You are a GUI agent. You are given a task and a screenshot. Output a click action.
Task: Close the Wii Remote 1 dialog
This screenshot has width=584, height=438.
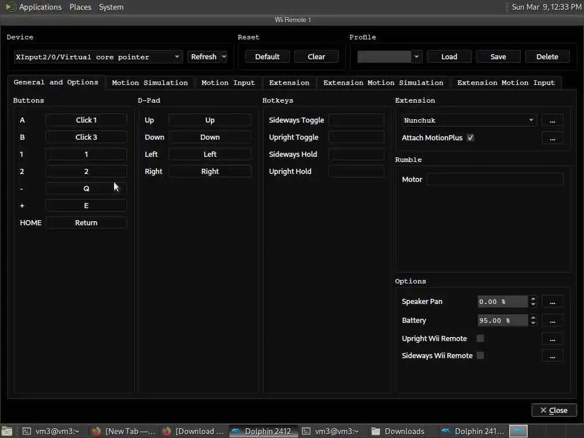pos(554,410)
